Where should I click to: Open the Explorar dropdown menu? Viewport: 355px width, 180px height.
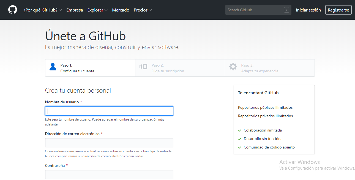coord(97,10)
